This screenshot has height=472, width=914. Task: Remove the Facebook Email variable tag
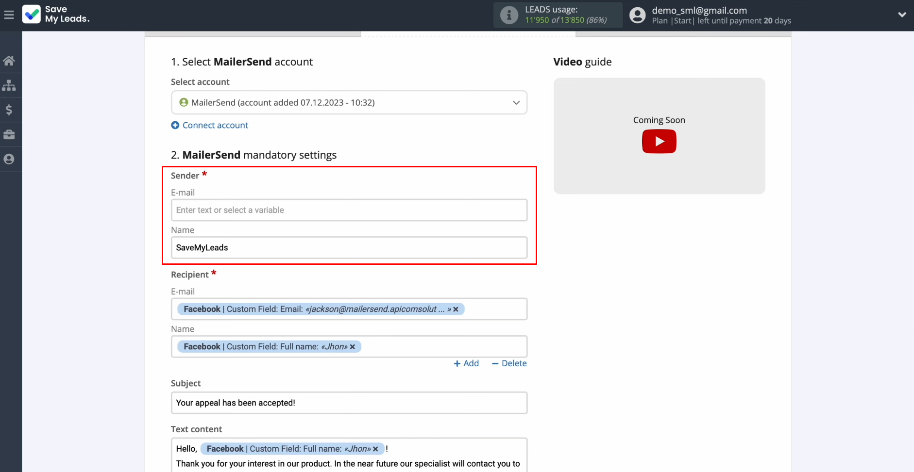click(x=456, y=309)
